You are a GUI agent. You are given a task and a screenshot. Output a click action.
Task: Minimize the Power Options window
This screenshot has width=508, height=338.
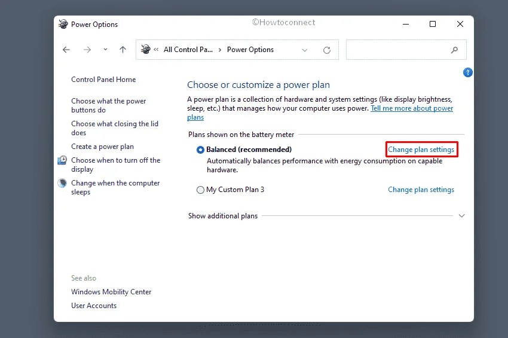tap(406, 24)
